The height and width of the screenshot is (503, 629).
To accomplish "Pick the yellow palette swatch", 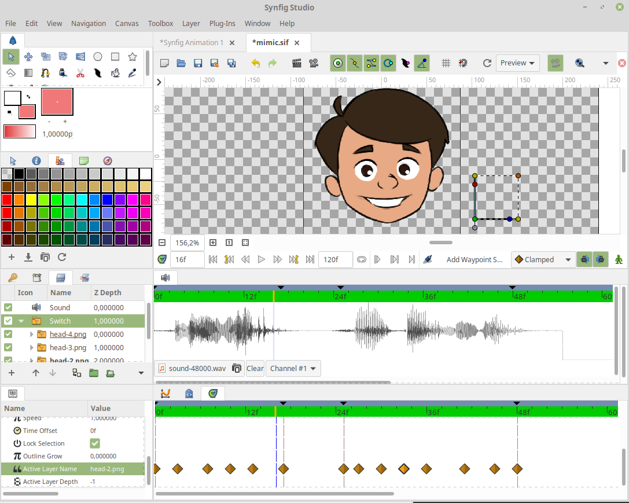I will 31,199.
